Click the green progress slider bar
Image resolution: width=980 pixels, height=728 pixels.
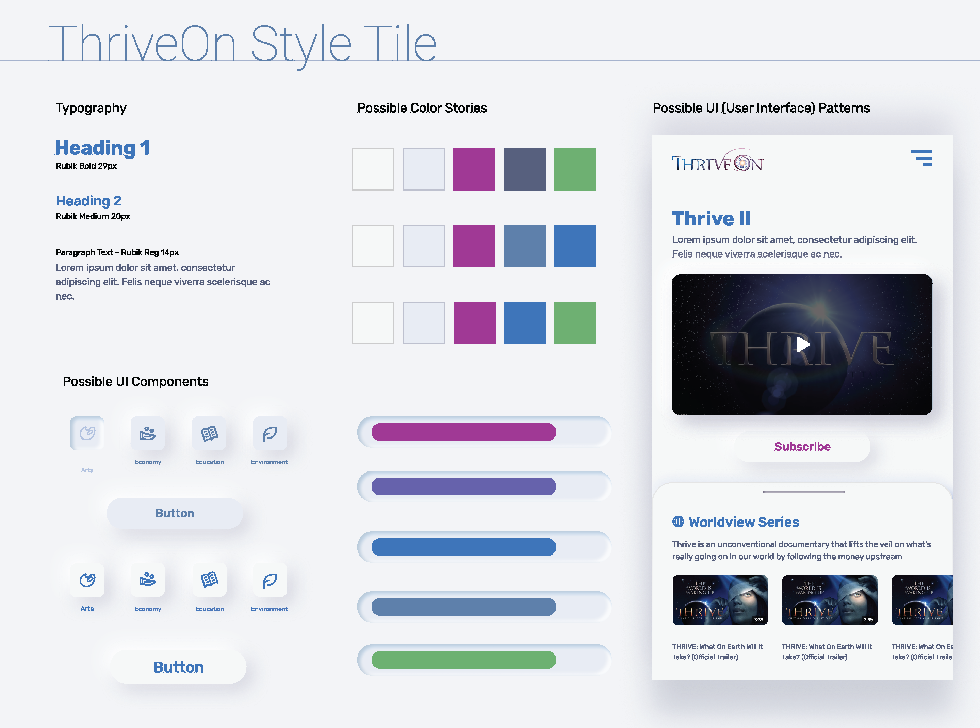pos(463,660)
